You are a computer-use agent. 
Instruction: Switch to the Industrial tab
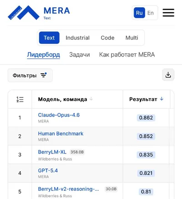(77, 38)
